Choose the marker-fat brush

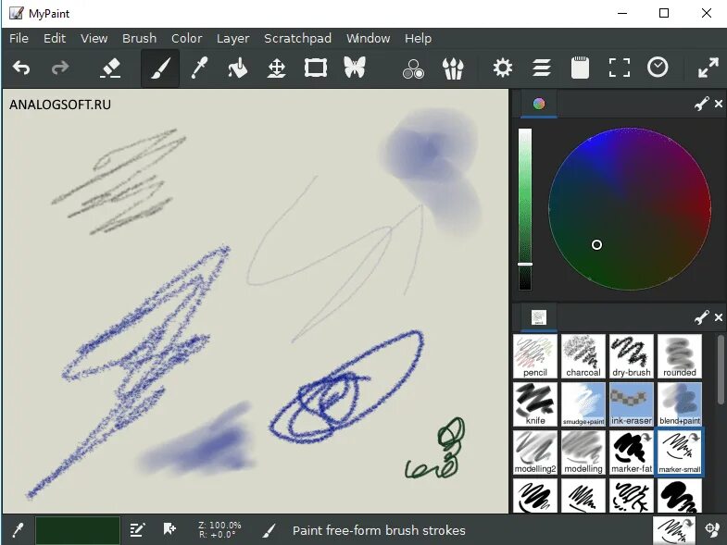pos(632,452)
